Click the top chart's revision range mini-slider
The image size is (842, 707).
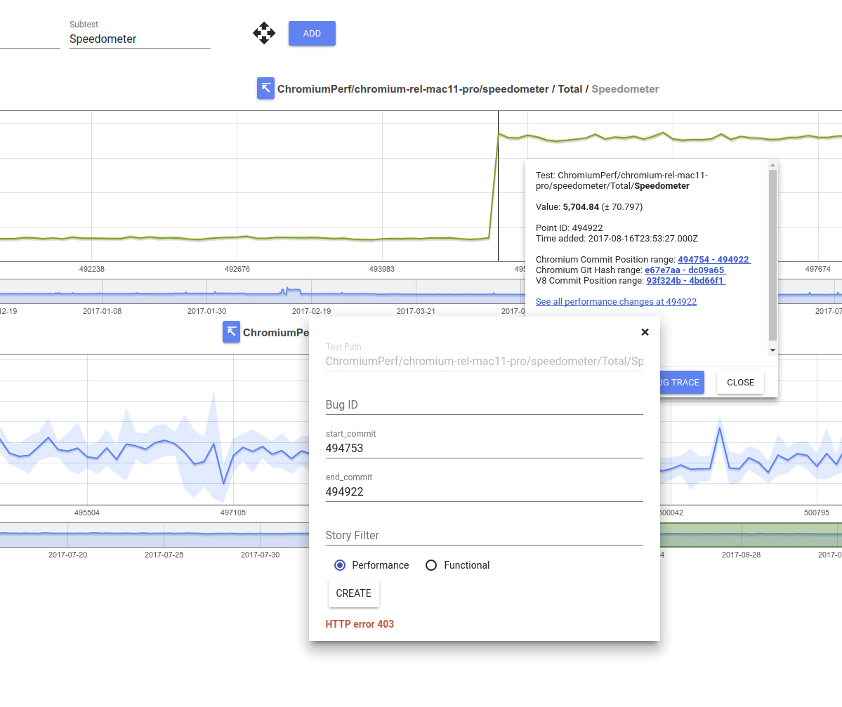click(262, 291)
